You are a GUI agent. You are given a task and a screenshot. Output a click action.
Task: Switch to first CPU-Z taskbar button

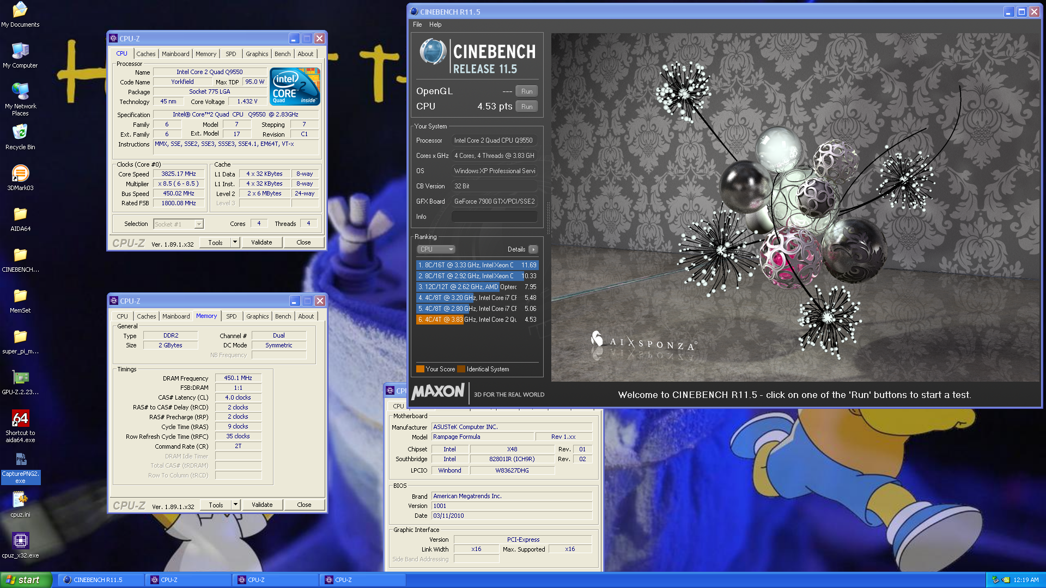coord(188,580)
